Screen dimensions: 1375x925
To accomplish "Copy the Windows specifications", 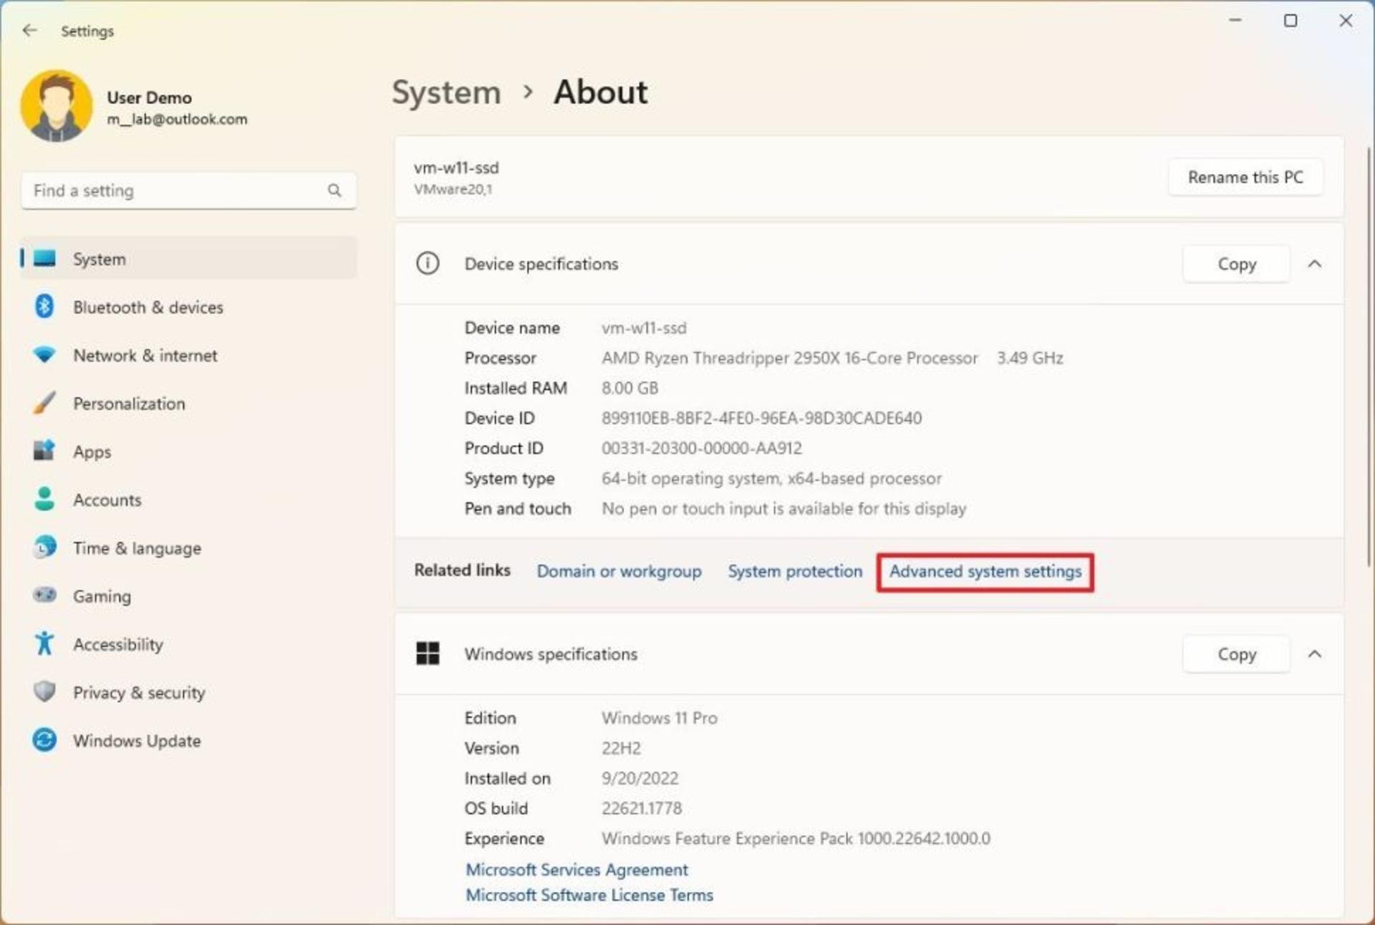I will (1236, 654).
